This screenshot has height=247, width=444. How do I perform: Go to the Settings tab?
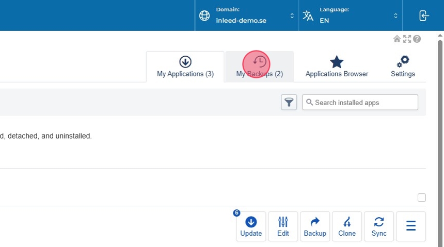coord(403,67)
